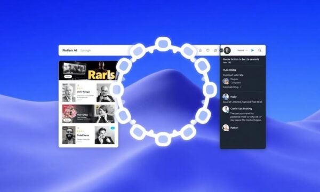Screen dimensions: 320x192
Task: Open Pally's avatar in the dark panel
Action: pyautogui.click(x=226, y=97)
